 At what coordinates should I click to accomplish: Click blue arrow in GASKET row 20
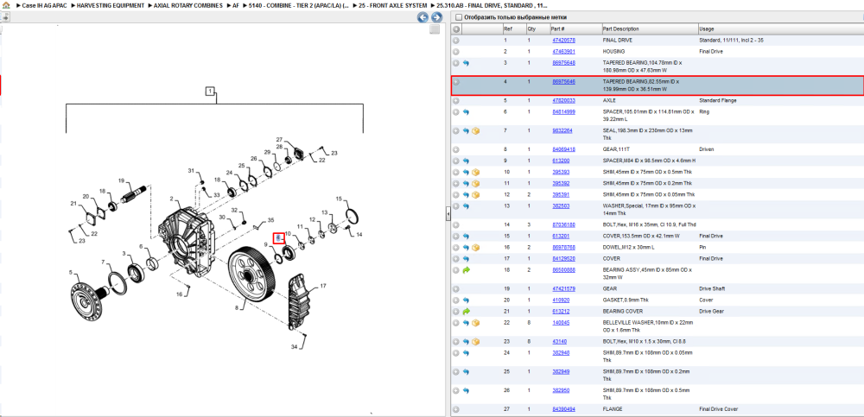coord(466,300)
